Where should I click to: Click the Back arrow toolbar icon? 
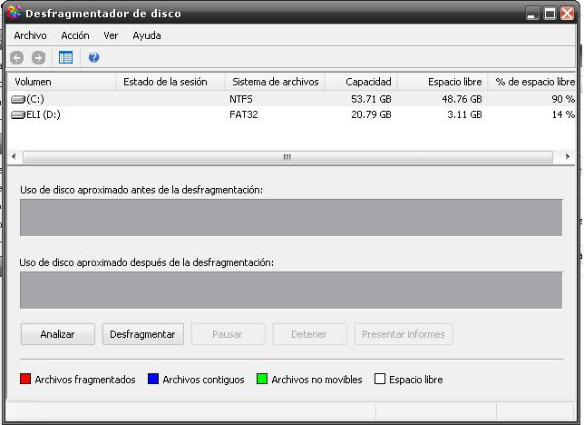point(16,58)
